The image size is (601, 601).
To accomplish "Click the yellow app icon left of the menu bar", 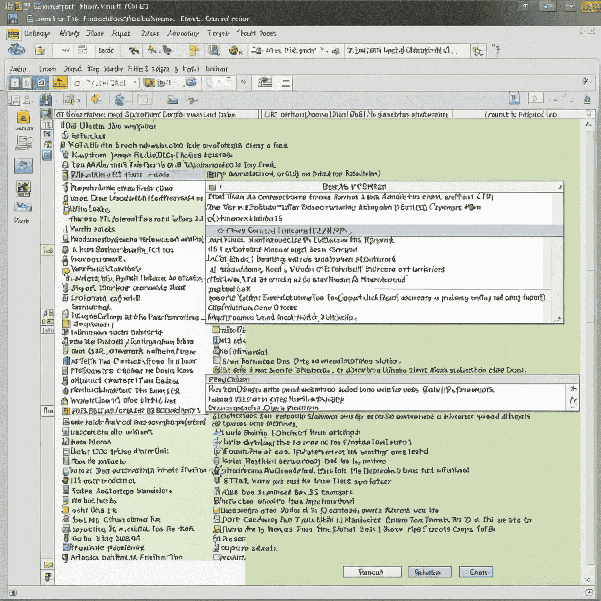I will tap(13, 35).
